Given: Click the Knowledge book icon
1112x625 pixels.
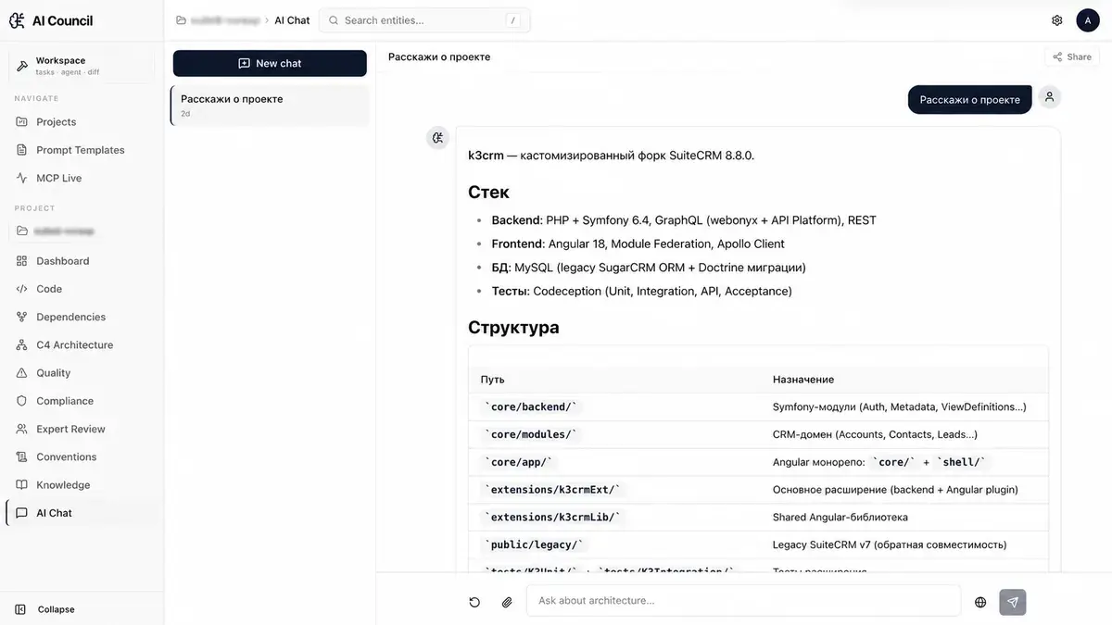Looking at the screenshot, I should [22, 485].
